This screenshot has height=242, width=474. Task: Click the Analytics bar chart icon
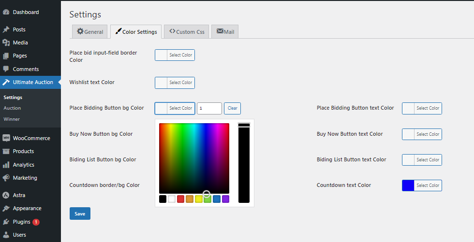point(6,165)
